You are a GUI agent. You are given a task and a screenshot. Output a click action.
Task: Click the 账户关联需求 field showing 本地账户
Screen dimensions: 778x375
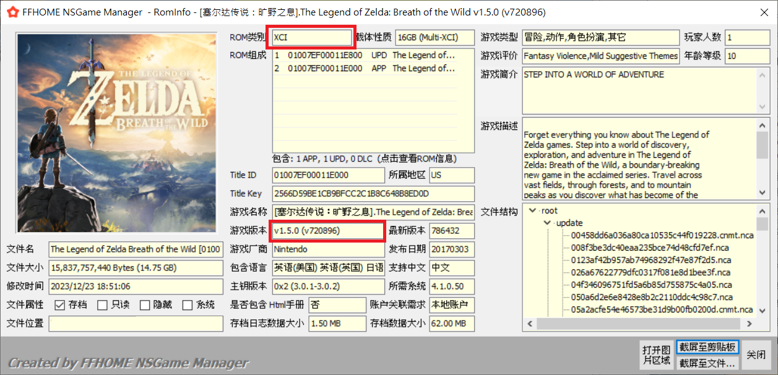point(452,305)
